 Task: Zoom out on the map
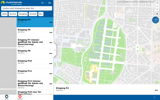[x=157, y=6]
